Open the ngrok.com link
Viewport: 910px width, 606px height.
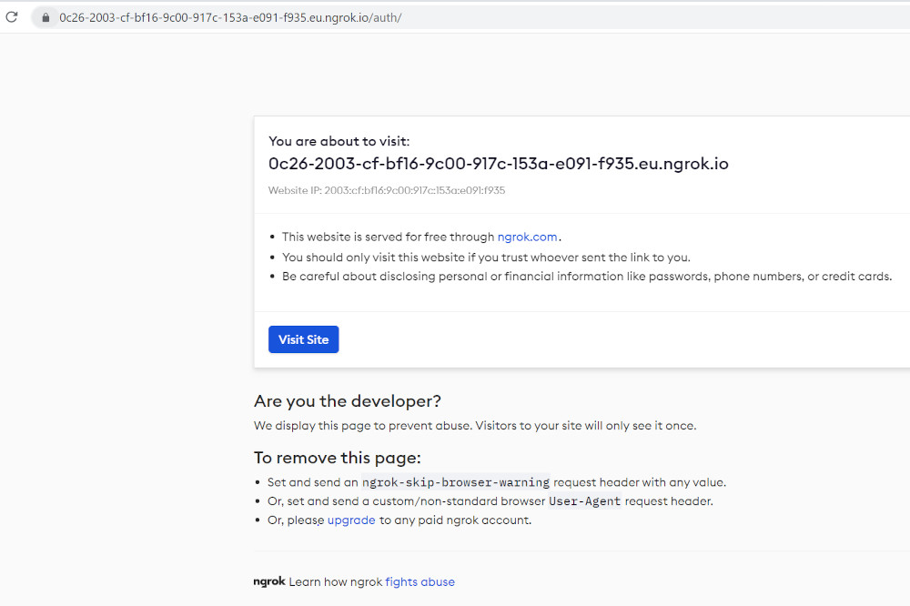point(527,237)
